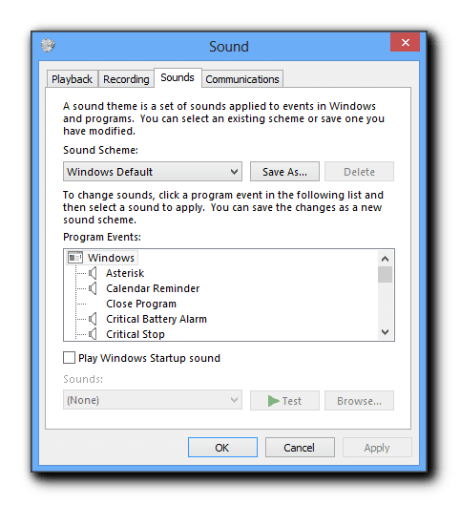Image resolution: width=460 pixels, height=505 pixels.
Task: Click the Windows program events group icon
Action: [75, 258]
